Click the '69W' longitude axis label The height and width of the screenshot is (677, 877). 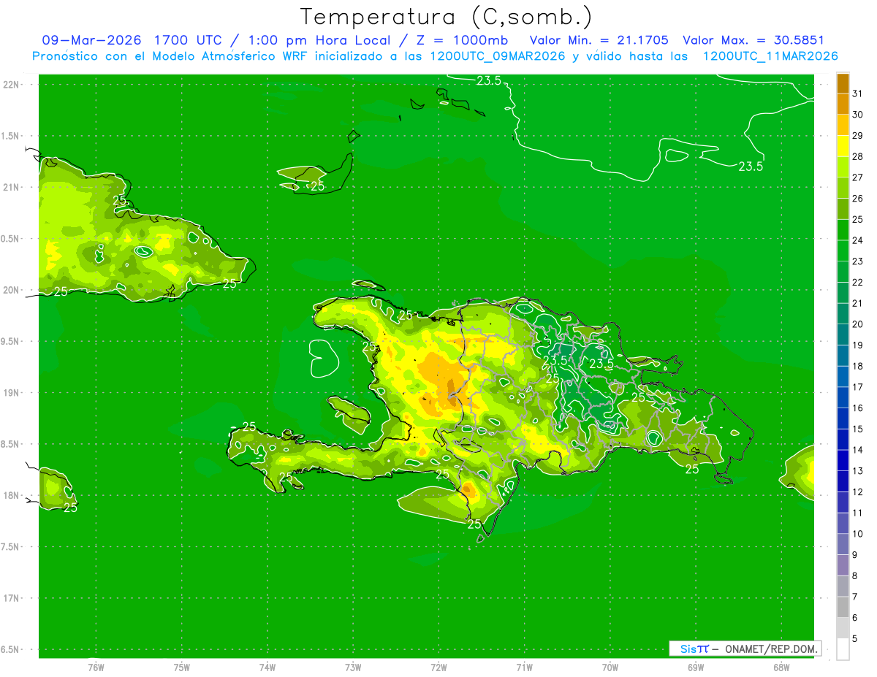pos(696,667)
